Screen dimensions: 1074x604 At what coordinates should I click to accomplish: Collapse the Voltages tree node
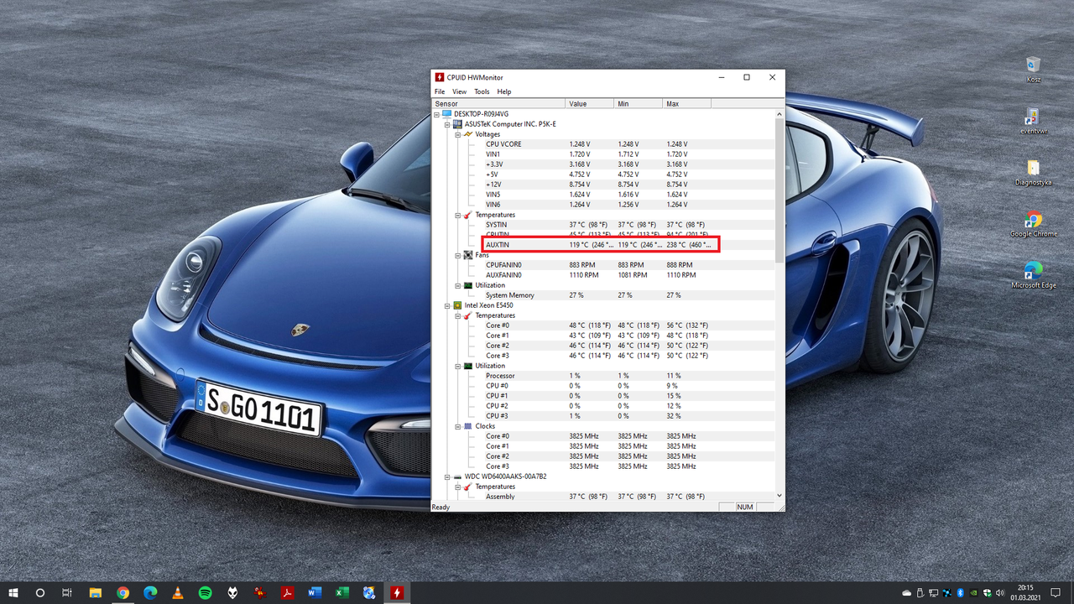pyautogui.click(x=458, y=134)
